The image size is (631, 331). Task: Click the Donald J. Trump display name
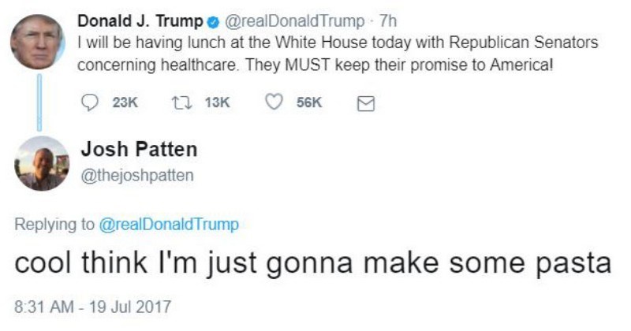point(140,21)
